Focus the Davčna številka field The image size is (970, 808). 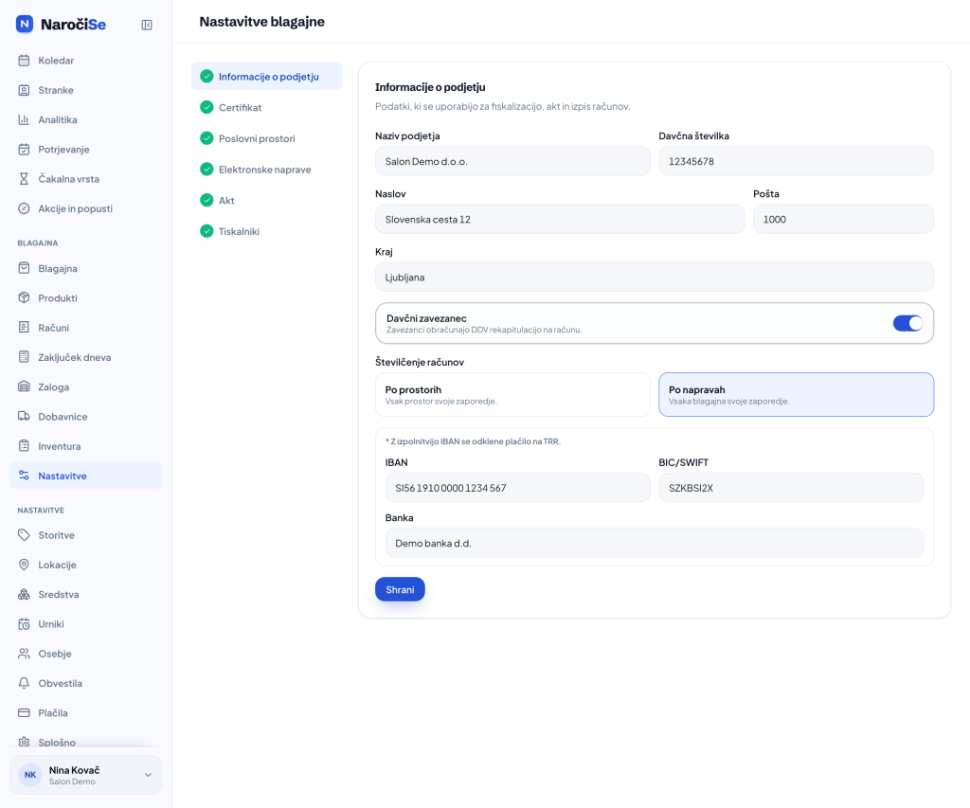(x=796, y=161)
